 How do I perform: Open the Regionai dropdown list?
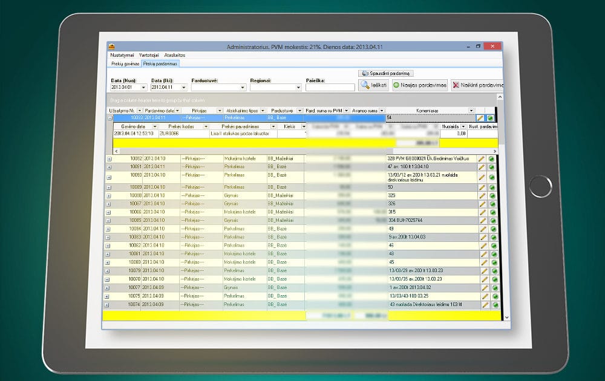click(298, 88)
